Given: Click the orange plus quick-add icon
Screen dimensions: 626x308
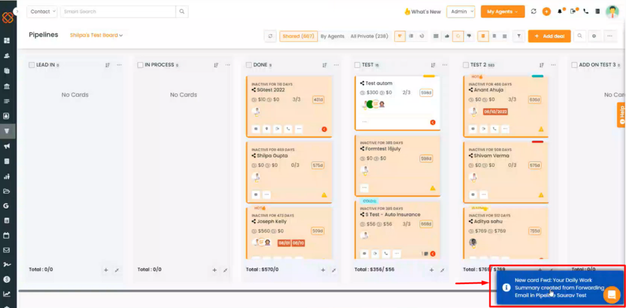Looking at the screenshot, I should (546, 12).
